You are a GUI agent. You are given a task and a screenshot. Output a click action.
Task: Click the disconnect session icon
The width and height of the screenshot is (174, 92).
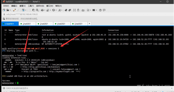[x=14, y=10]
